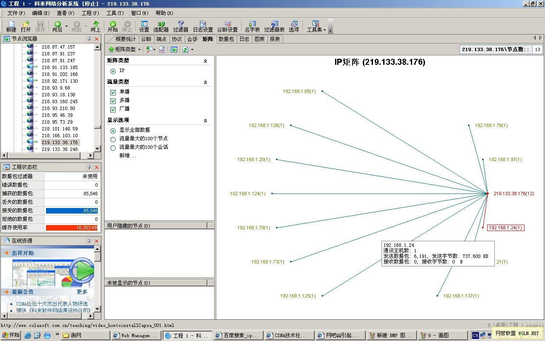Switch to the 数据包 tab
Image resolution: width=545 pixels, height=341 pixels.
pyautogui.click(x=226, y=39)
